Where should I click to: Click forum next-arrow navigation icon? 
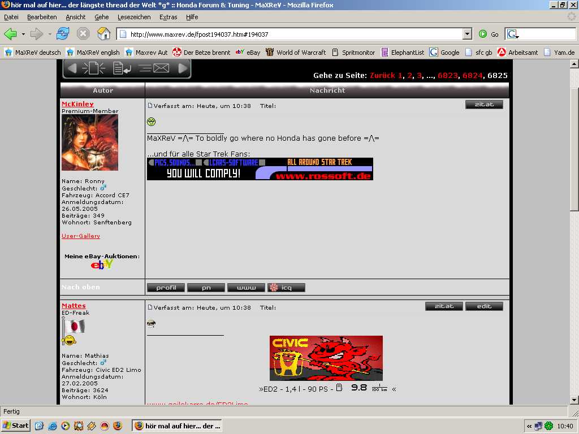tap(183, 68)
